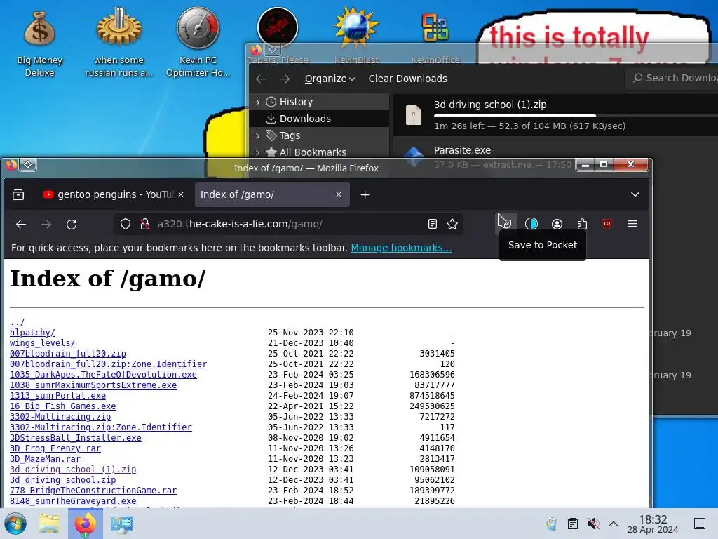Viewport: 718px width, 539px height.
Task: Expand Tags in Library sidebar
Action: [x=258, y=136]
